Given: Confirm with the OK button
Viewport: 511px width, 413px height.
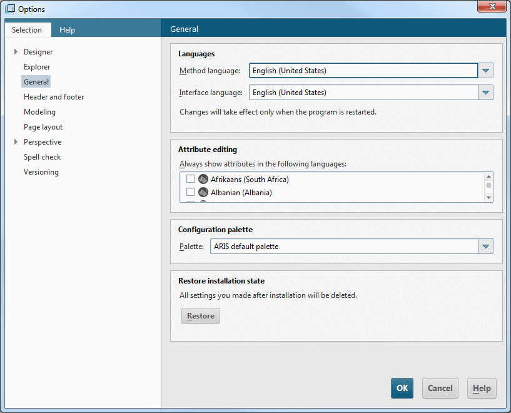Looking at the screenshot, I should [x=402, y=388].
